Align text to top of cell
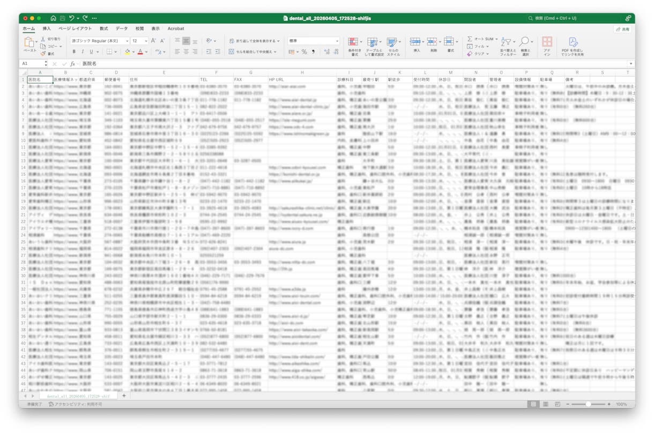The image size is (654, 433). tap(177, 41)
